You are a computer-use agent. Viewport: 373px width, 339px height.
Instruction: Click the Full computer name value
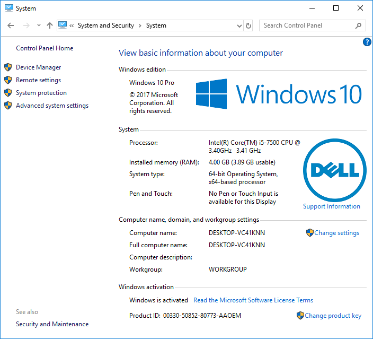click(x=237, y=245)
